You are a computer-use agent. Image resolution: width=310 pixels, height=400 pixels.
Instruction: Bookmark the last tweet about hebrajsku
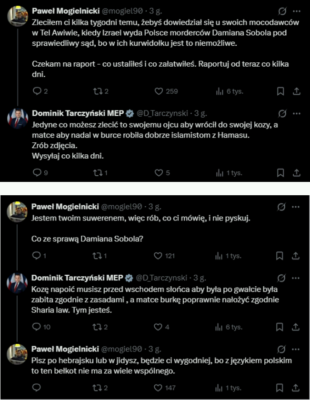[x=280, y=388]
